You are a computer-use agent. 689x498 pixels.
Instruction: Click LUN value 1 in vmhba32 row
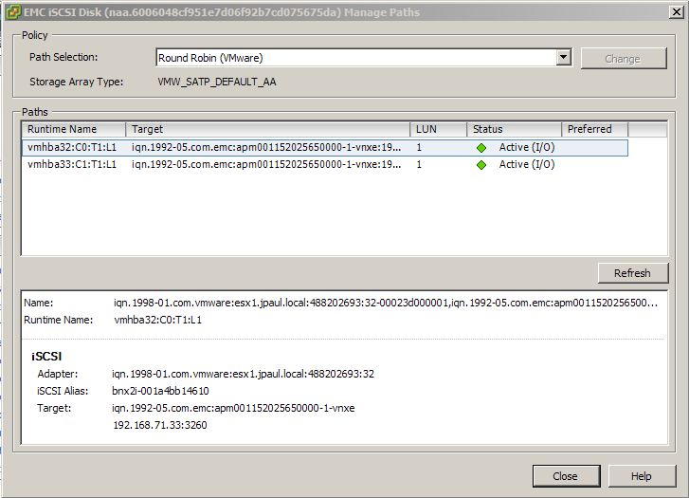click(x=419, y=147)
